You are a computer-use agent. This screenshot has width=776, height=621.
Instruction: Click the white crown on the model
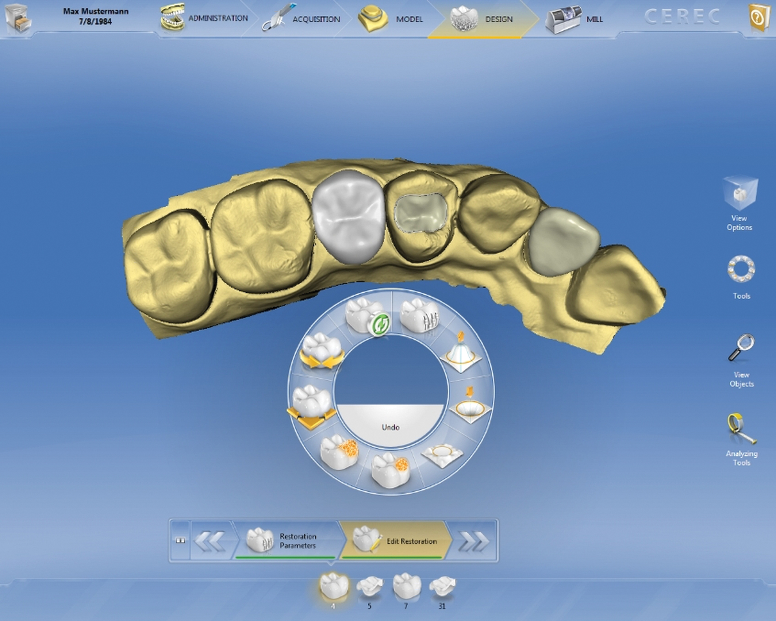click(x=349, y=219)
